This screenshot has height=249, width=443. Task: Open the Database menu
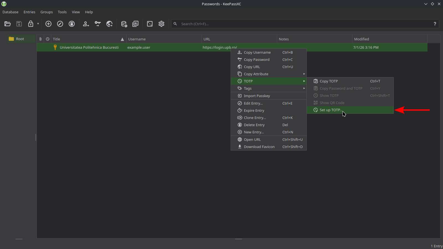coord(11,12)
